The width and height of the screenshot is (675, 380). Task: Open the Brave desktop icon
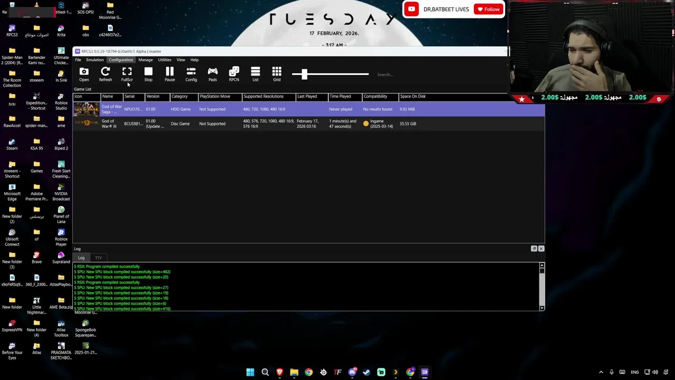coord(36,258)
